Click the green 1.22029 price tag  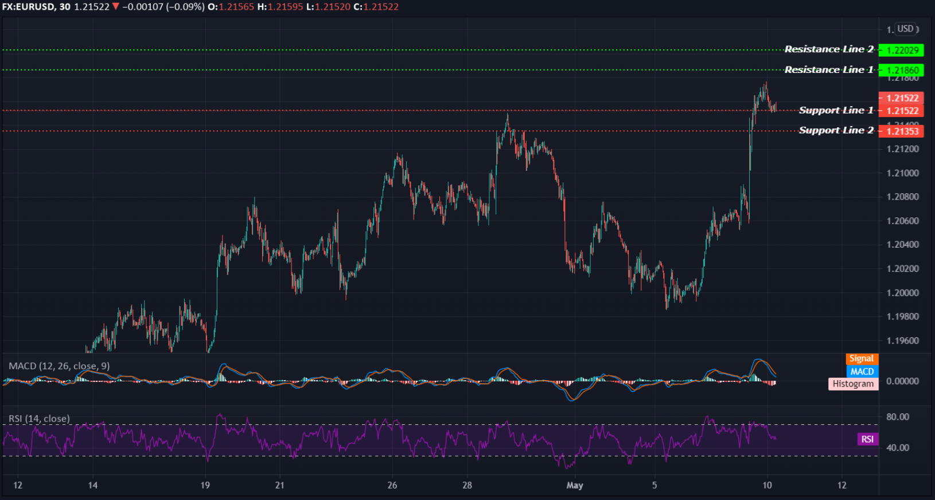(901, 50)
